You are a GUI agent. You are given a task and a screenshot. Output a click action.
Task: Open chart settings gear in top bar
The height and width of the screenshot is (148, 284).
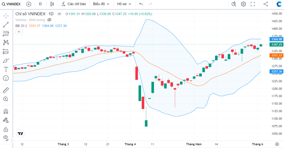coord(243,4)
